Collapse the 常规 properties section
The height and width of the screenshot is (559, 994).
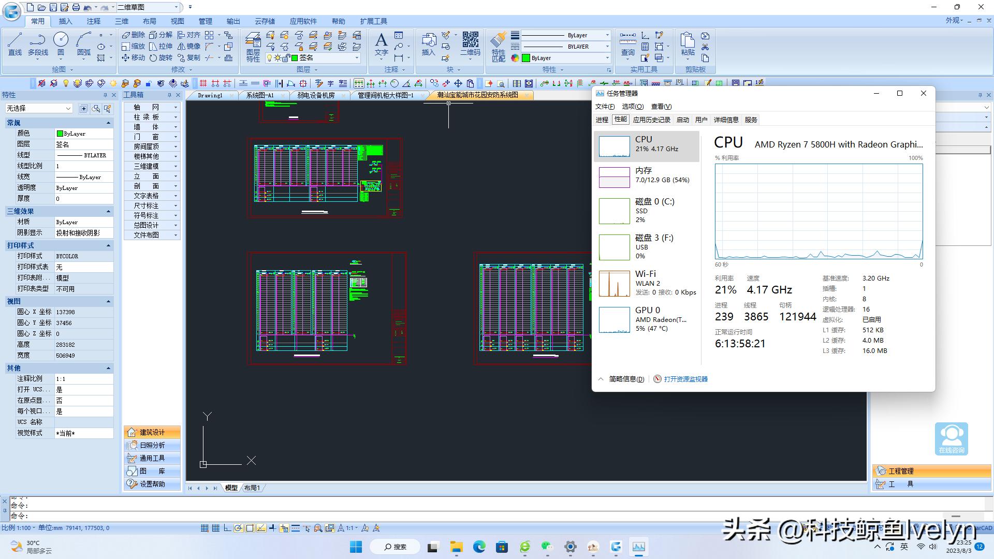click(x=108, y=123)
